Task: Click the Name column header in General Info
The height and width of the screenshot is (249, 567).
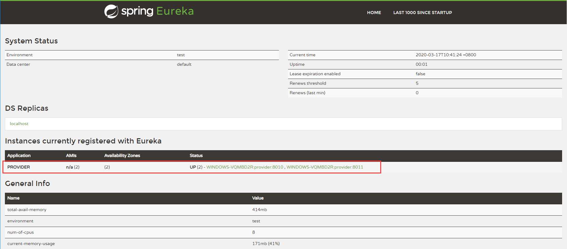Action: coord(13,198)
